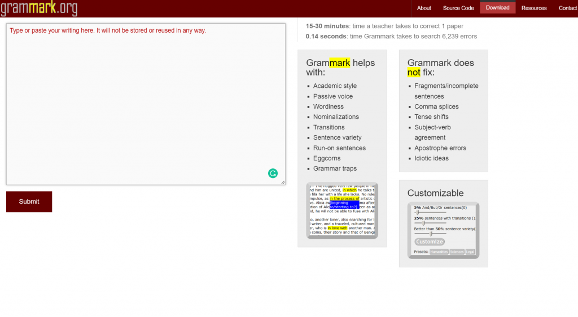Choose the Humanities preset
The image size is (578, 317).
pos(439,252)
